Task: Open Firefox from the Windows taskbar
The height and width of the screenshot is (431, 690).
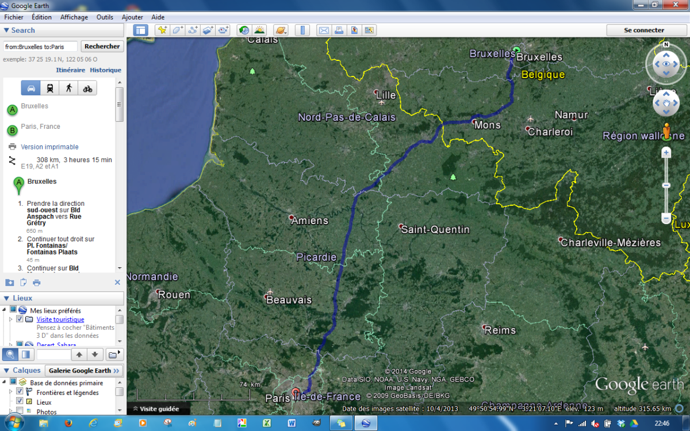Action: click(x=68, y=423)
